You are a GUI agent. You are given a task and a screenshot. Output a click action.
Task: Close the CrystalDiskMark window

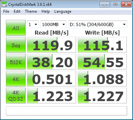[126, 5]
